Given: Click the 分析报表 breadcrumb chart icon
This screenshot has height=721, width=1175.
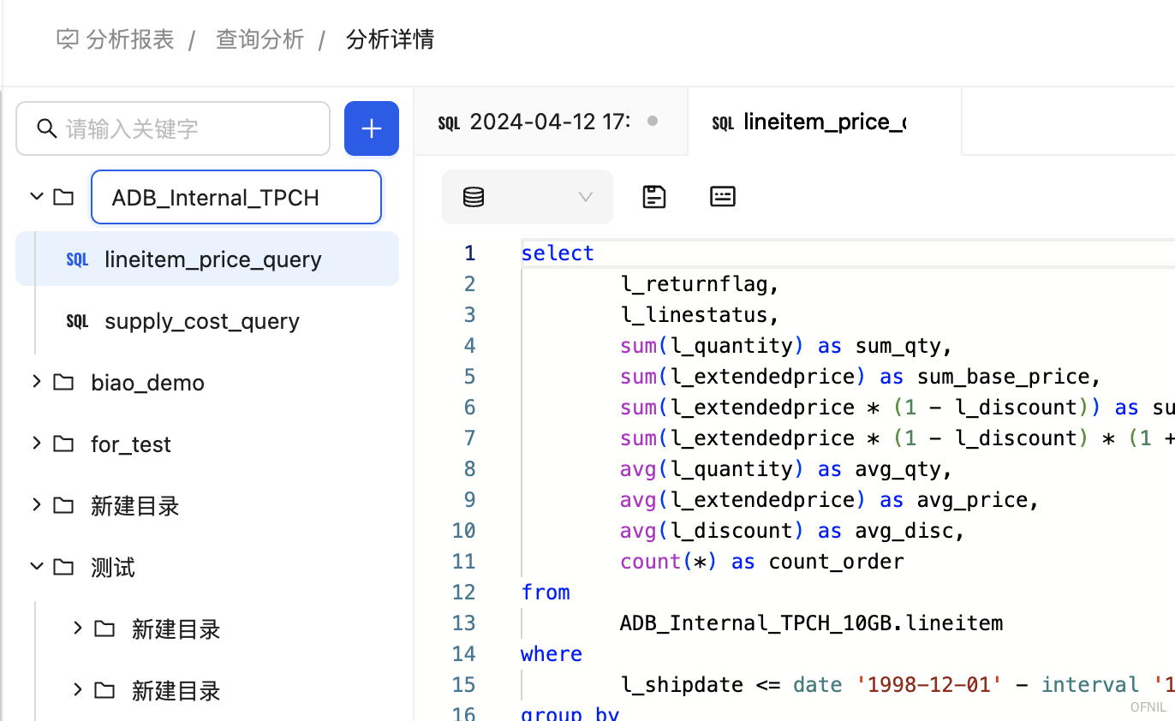Looking at the screenshot, I should click(x=68, y=39).
